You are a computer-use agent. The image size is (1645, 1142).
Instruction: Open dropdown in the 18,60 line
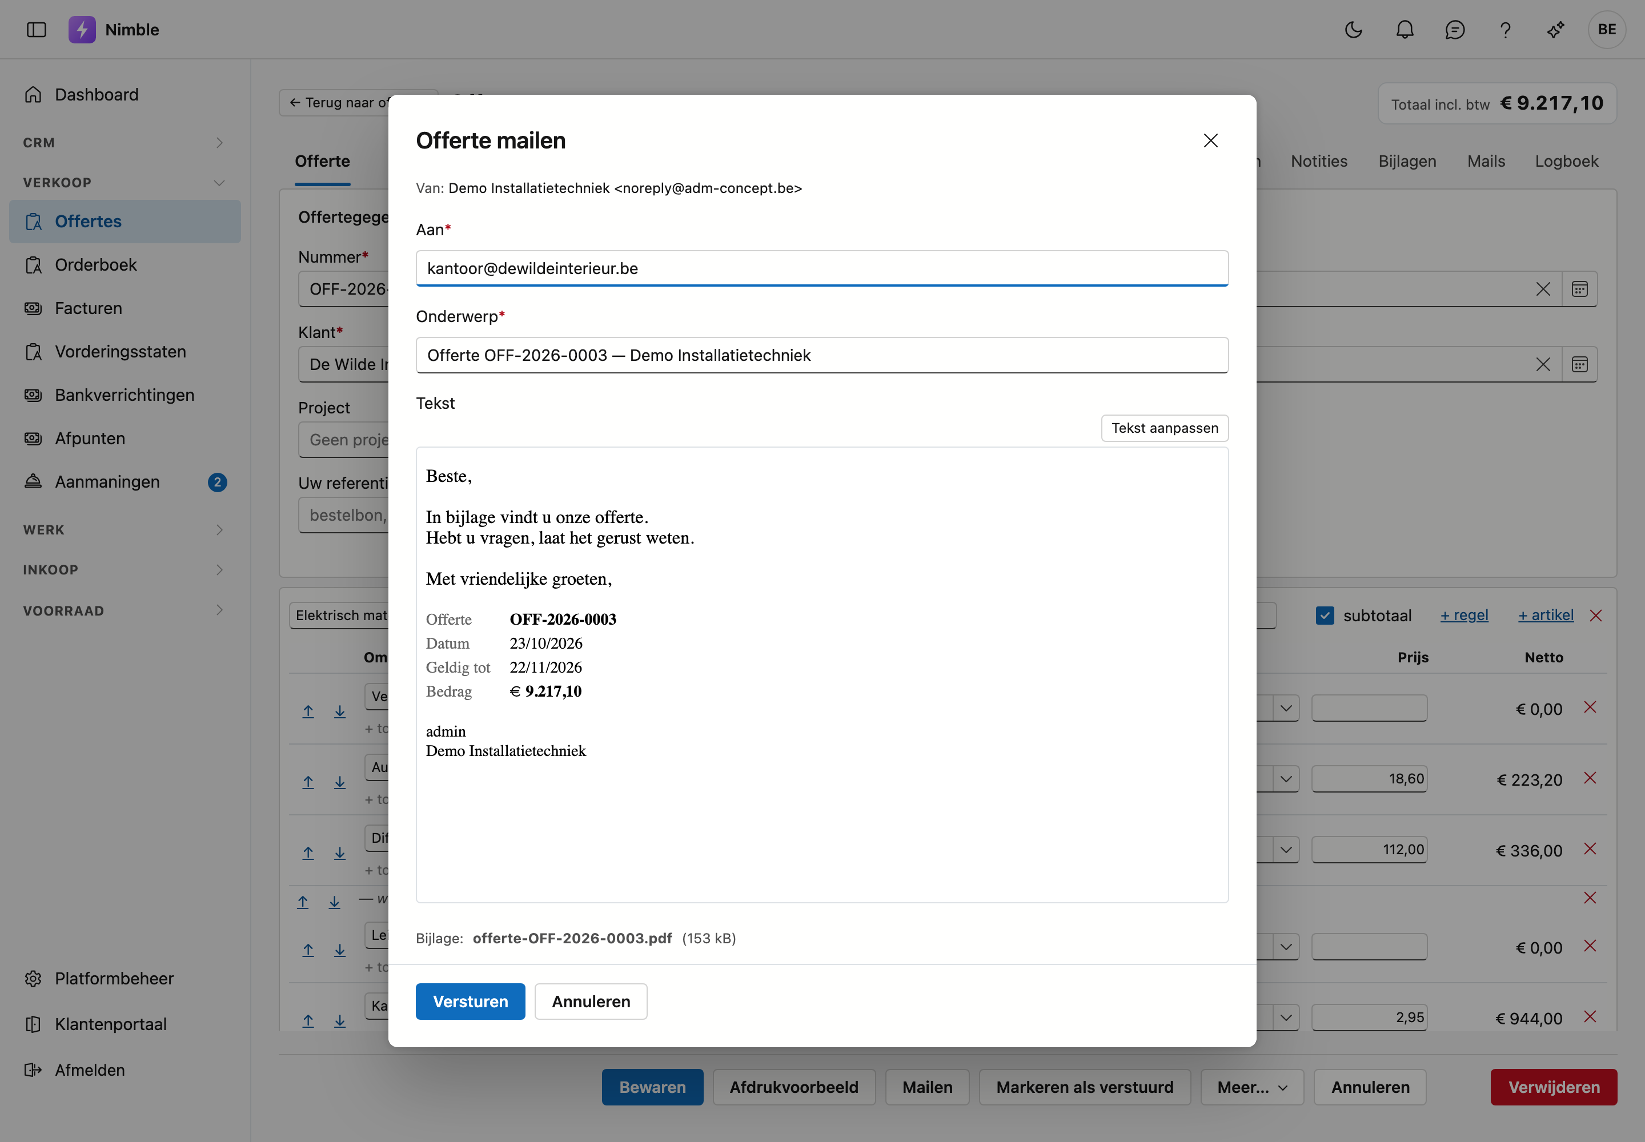[x=1286, y=778]
